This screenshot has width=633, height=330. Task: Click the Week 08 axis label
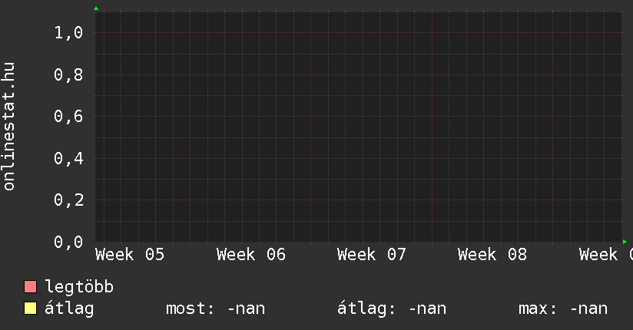(492, 255)
